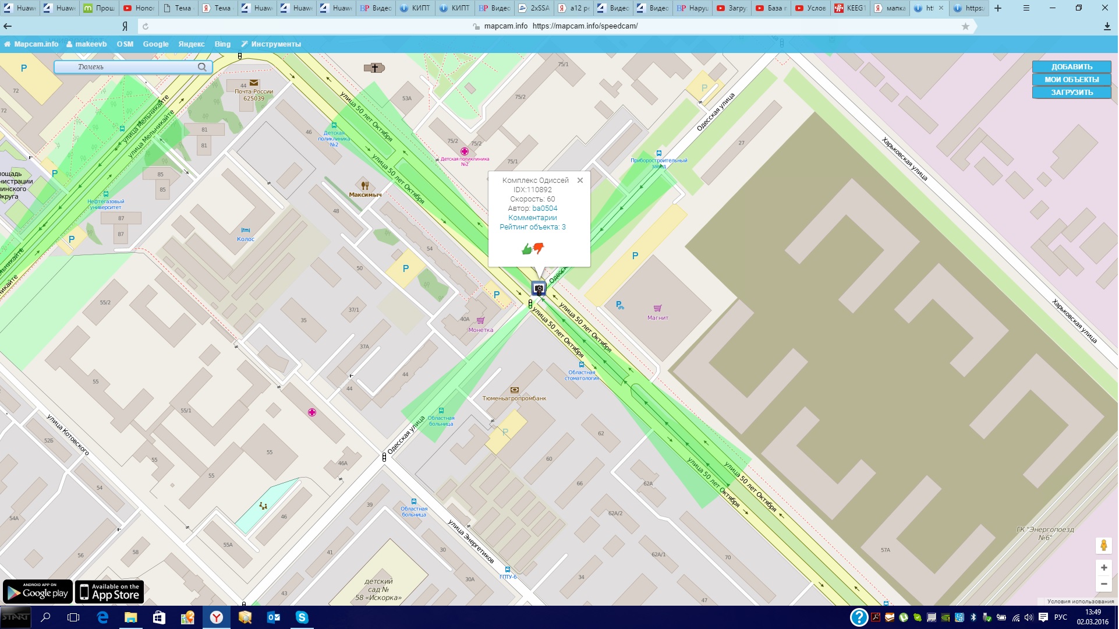Open author ba0504 profile link
Image resolution: width=1119 pixels, height=629 pixels.
pyautogui.click(x=544, y=209)
